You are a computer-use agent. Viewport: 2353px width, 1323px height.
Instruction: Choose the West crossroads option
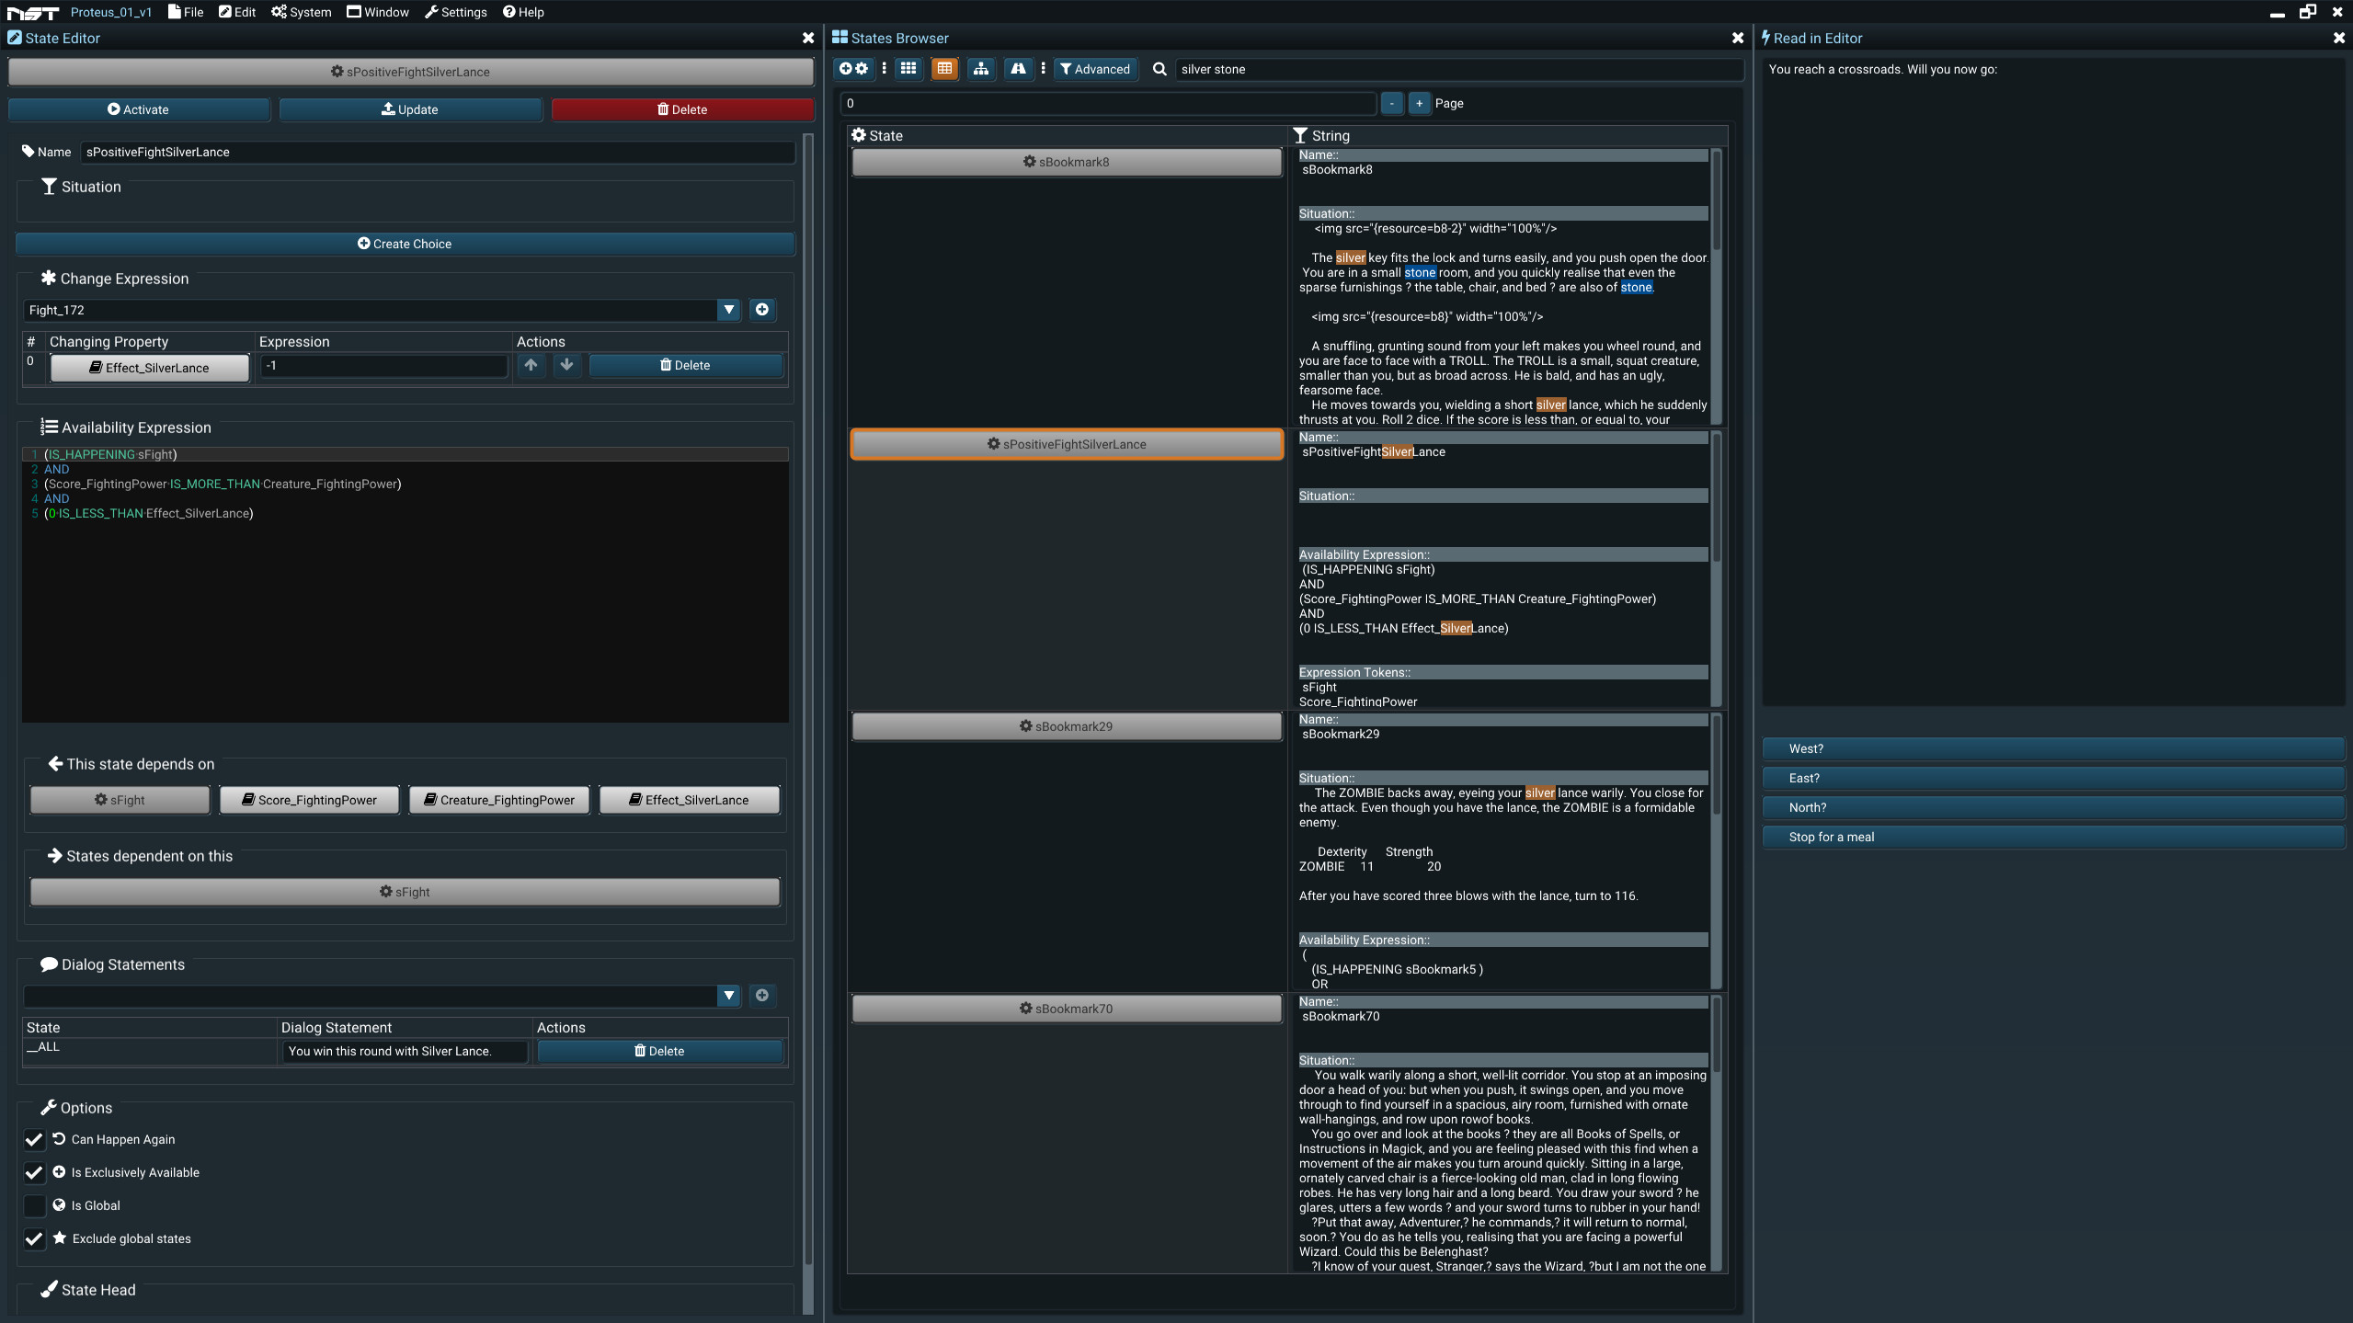(2054, 748)
